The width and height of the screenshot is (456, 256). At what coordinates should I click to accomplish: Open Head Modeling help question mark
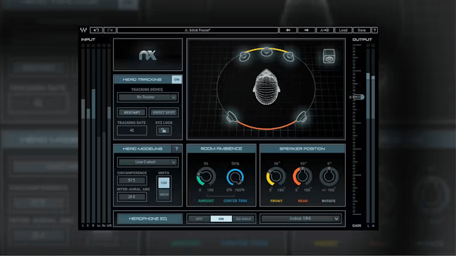[177, 149]
